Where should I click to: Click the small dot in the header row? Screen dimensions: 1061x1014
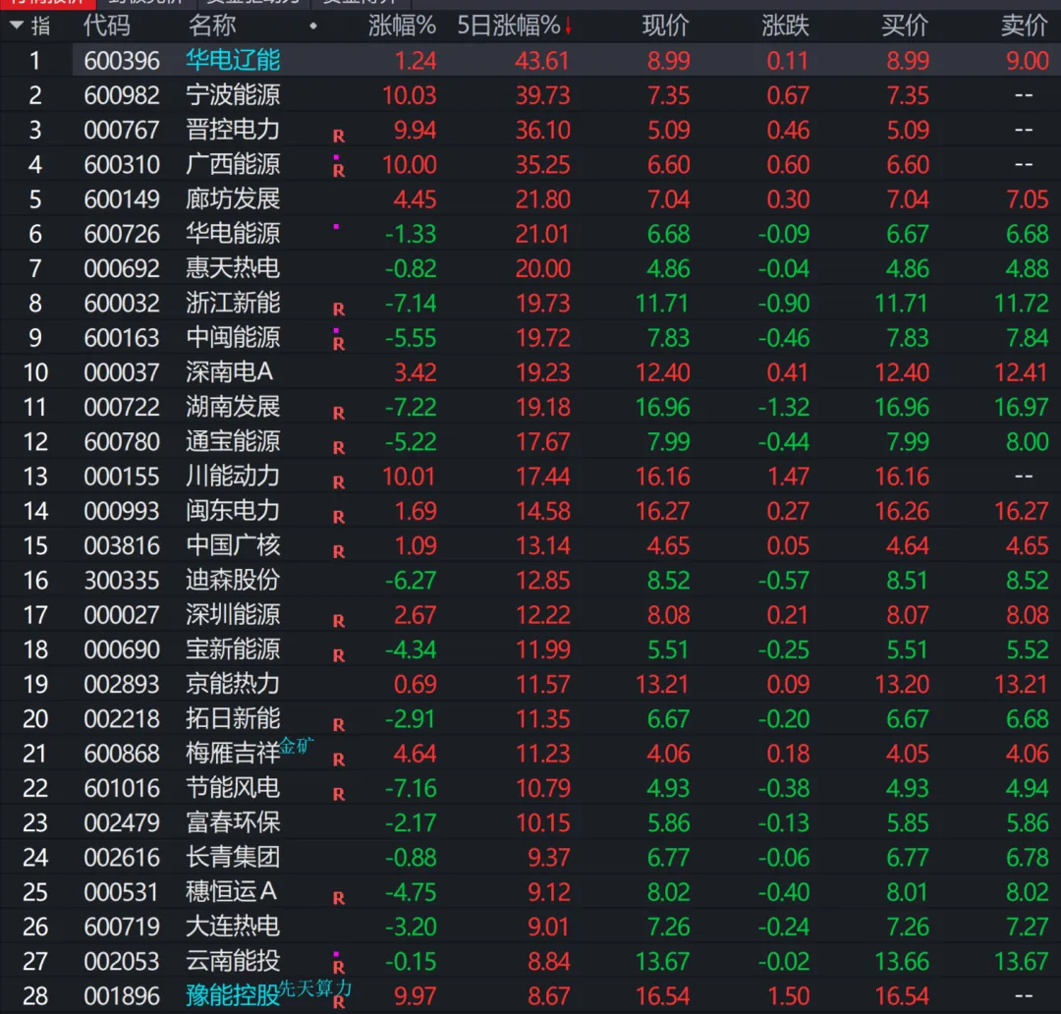[x=312, y=27]
